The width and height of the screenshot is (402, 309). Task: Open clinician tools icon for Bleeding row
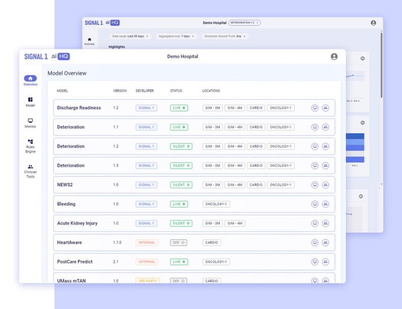click(325, 204)
